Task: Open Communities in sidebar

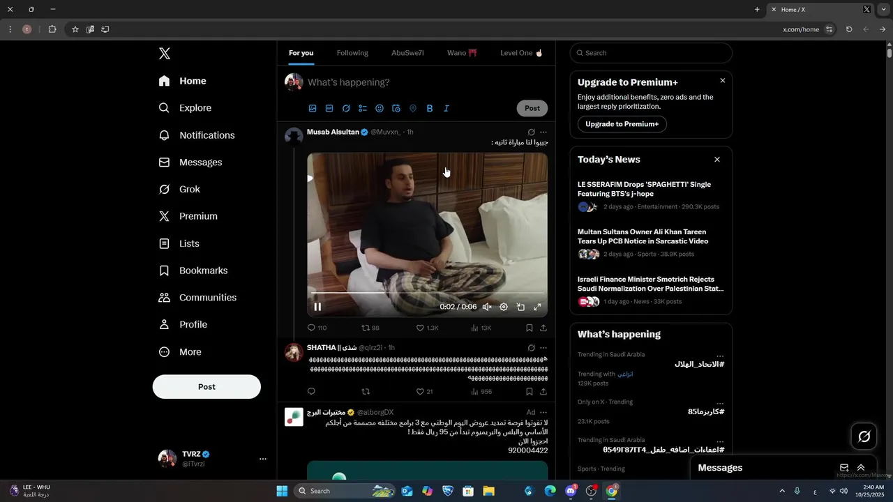Action: (x=197, y=298)
